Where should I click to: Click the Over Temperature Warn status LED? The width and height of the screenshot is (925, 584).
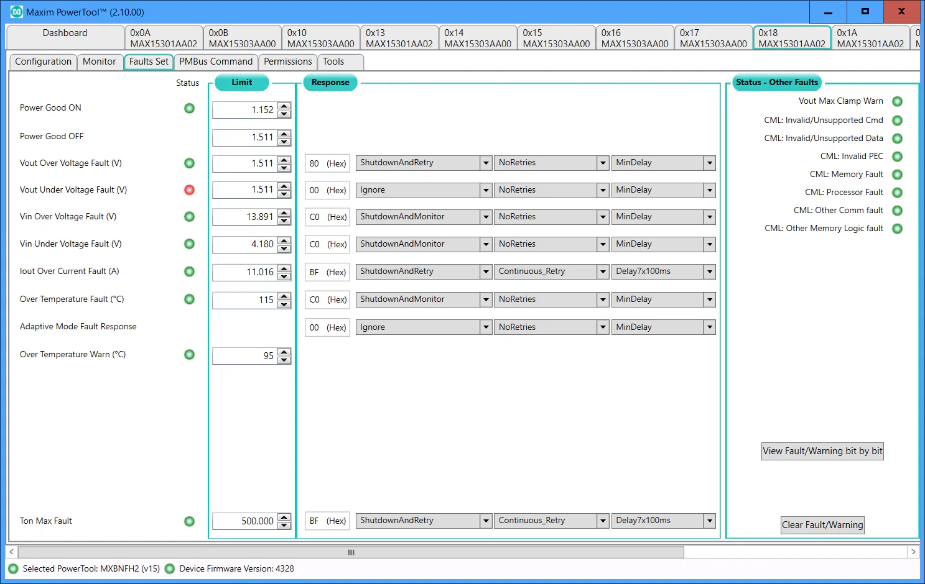click(x=189, y=355)
